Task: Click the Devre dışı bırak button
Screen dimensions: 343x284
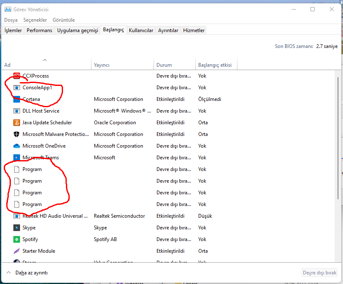Action: coord(320,273)
